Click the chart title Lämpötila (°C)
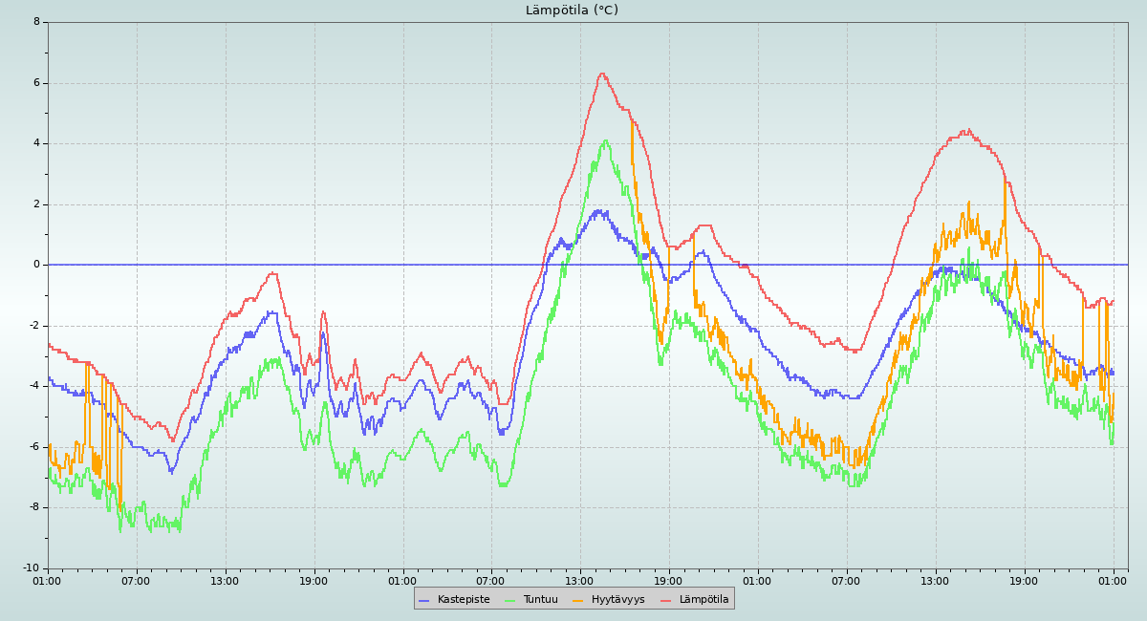 pos(572,11)
